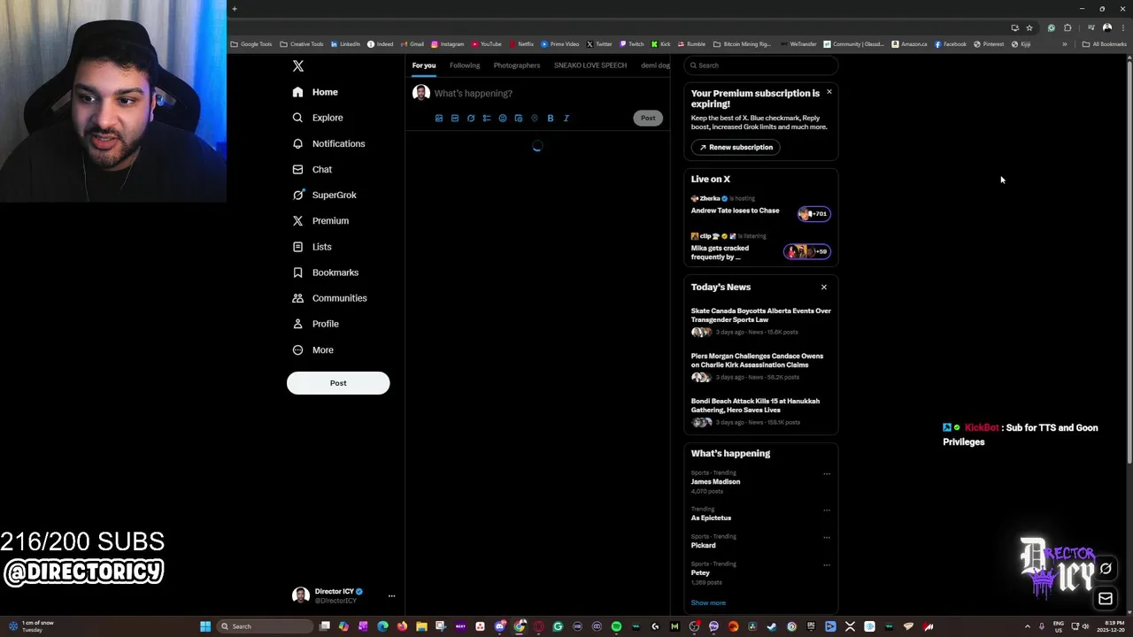
Task: Select the For you tab
Action: [424, 65]
